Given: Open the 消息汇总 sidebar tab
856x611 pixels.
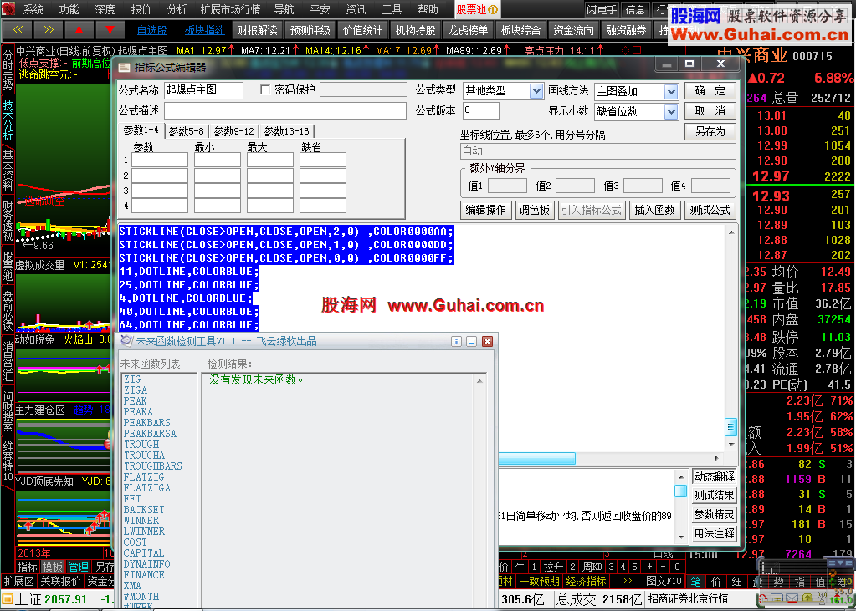Looking at the screenshot, I should 8,361.
